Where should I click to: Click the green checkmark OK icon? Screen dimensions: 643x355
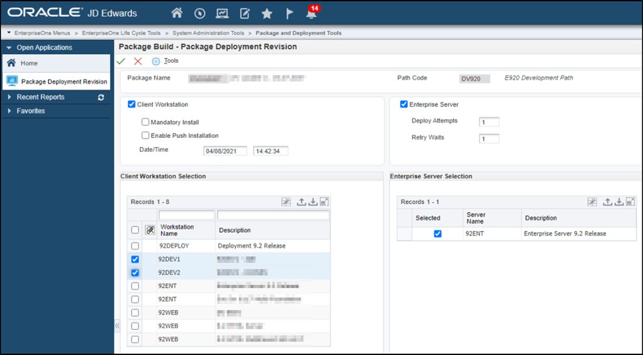(121, 61)
